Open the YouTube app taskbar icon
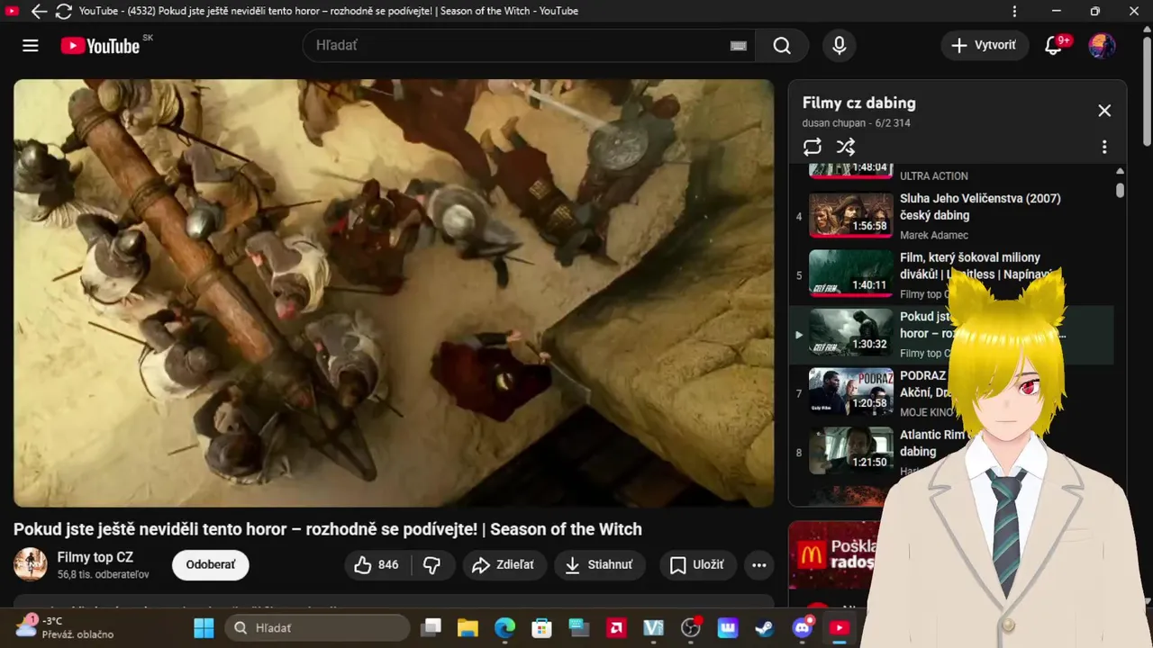This screenshot has height=648, width=1153. tap(840, 628)
